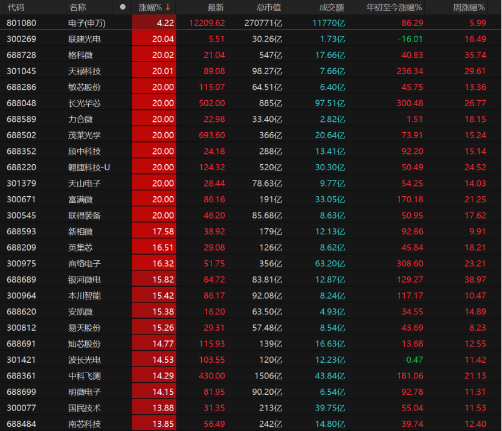502x431 pixels.
Task: Click index turnover 11770亿
Action: [x=329, y=23]
